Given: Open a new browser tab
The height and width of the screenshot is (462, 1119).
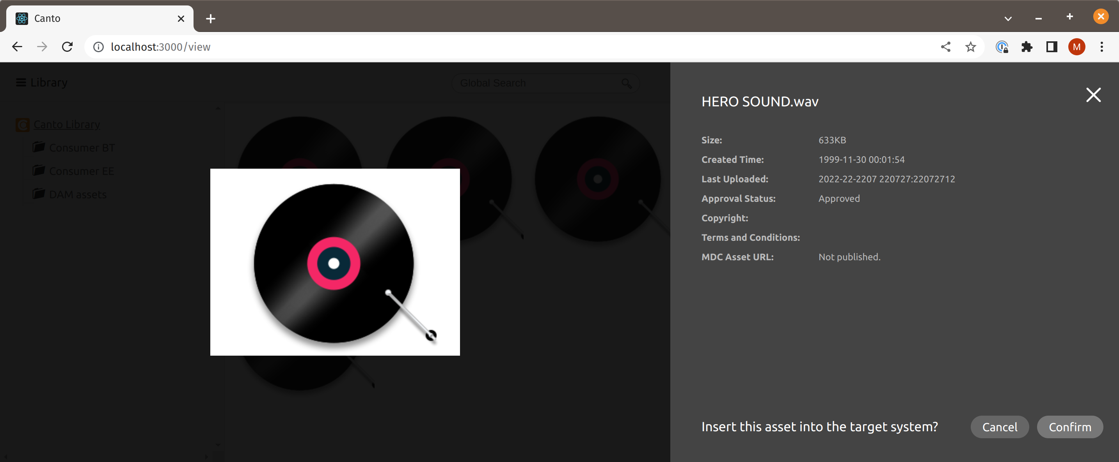Looking at the screenshot, I should 211,19.
